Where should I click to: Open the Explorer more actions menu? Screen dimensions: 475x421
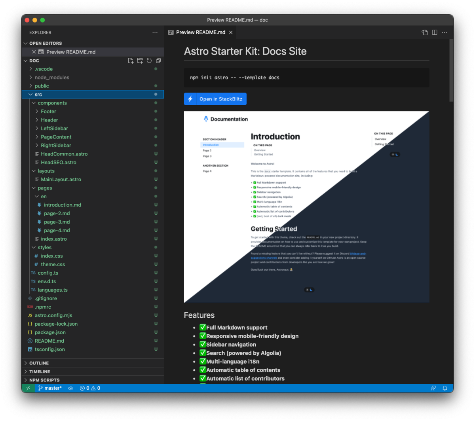pyautogui.click(x=155, y=32)
